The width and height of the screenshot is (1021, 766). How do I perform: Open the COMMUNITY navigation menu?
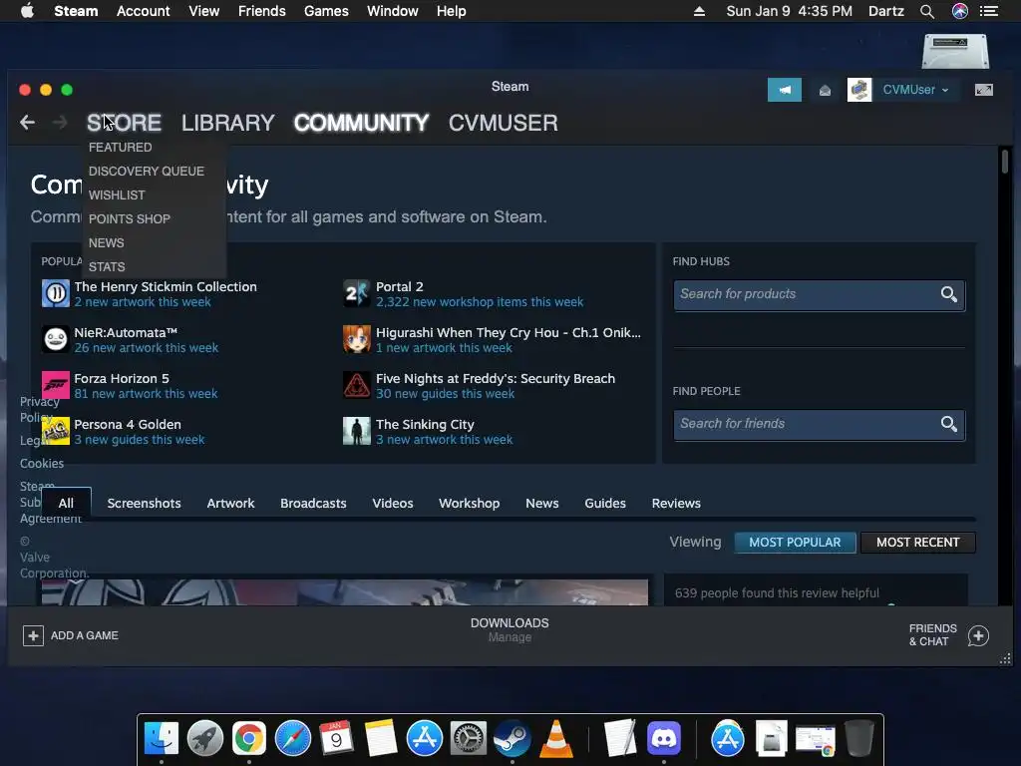[x=361, y=123]
